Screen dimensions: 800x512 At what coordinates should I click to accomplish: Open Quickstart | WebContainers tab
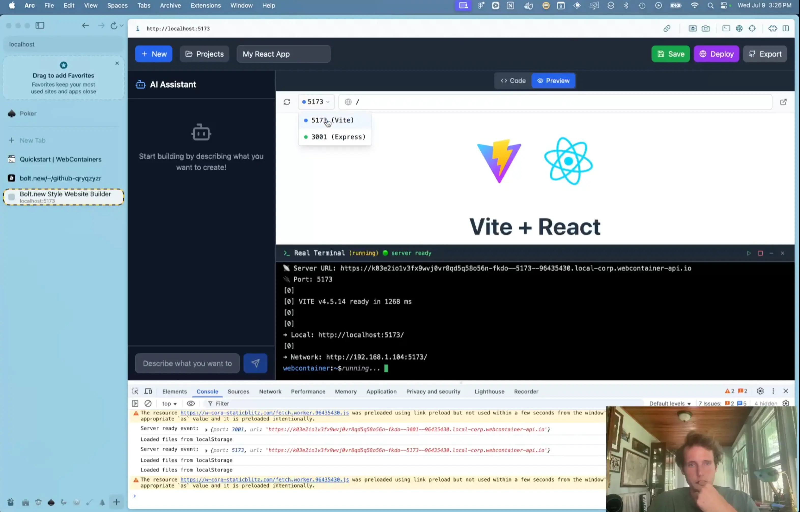point(63,159)
